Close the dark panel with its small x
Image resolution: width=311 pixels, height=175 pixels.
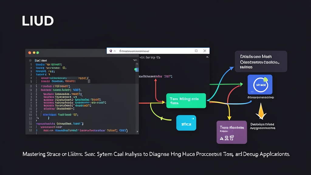point(207,57)
